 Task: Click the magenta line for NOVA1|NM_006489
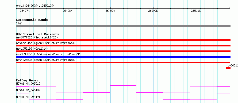pos(123,93)
